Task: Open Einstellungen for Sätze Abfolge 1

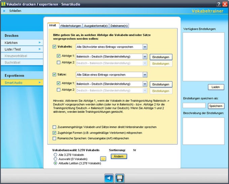Action: (x=161, y=84)
